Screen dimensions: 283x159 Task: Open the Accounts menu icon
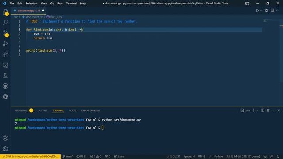5,138
